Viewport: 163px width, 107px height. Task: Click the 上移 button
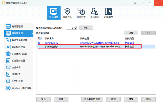[131, 33]
